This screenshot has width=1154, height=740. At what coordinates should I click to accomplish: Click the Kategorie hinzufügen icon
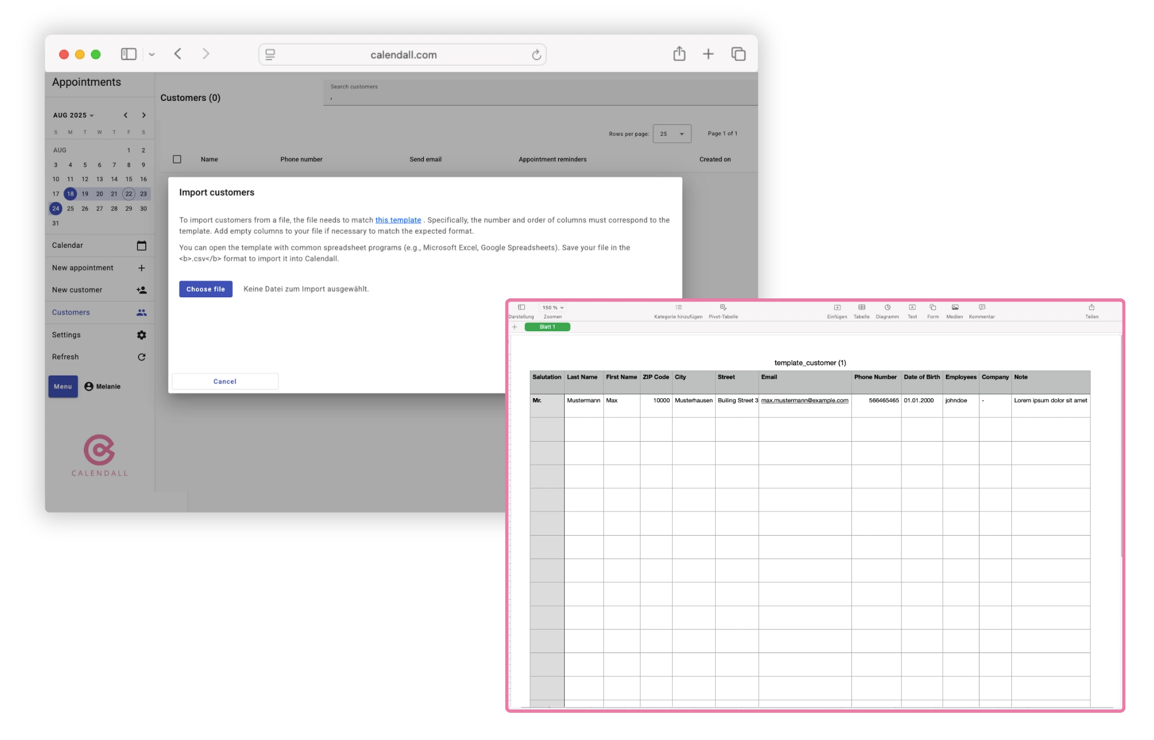coord(679,307)
